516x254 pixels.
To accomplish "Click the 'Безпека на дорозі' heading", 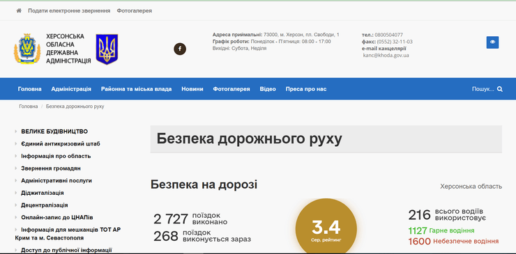I will (x=204, y=184).
